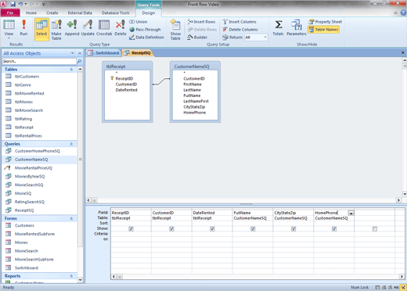The width and height of the screenshot is (407, 291).
Task: Click the search magnifier in navigation pane
Action: click(x=79, y=61)
